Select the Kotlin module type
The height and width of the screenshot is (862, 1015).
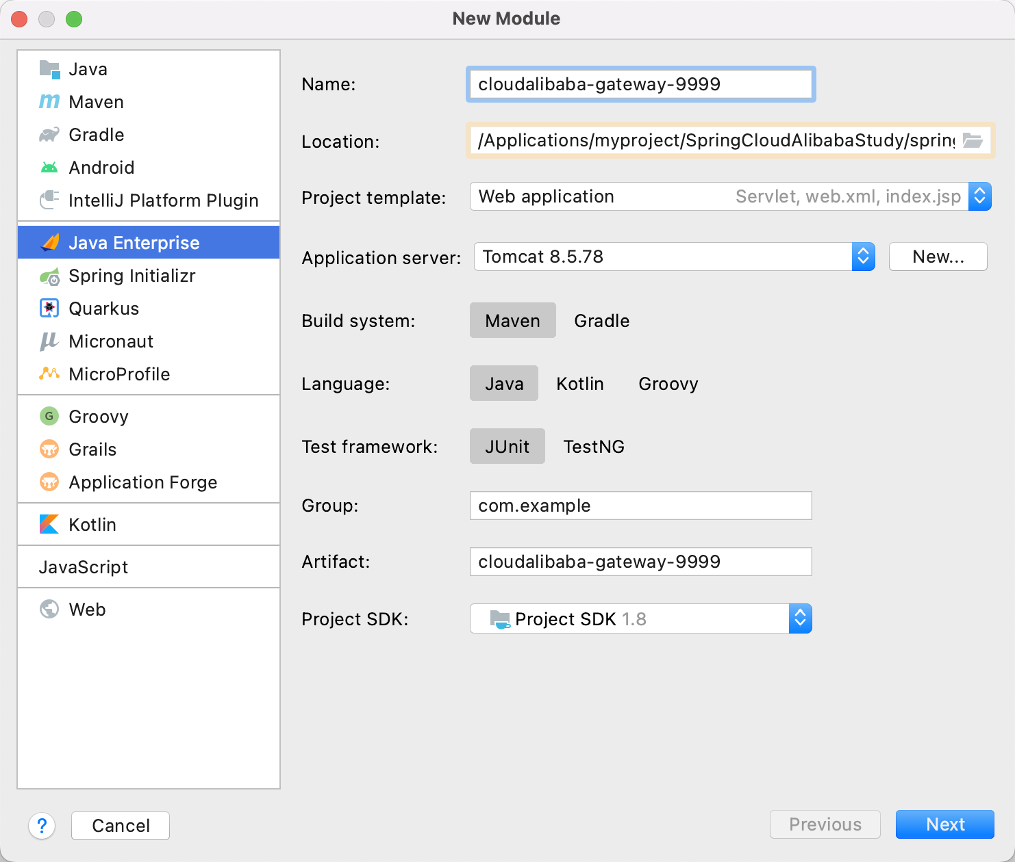click(x=149, y=525)
